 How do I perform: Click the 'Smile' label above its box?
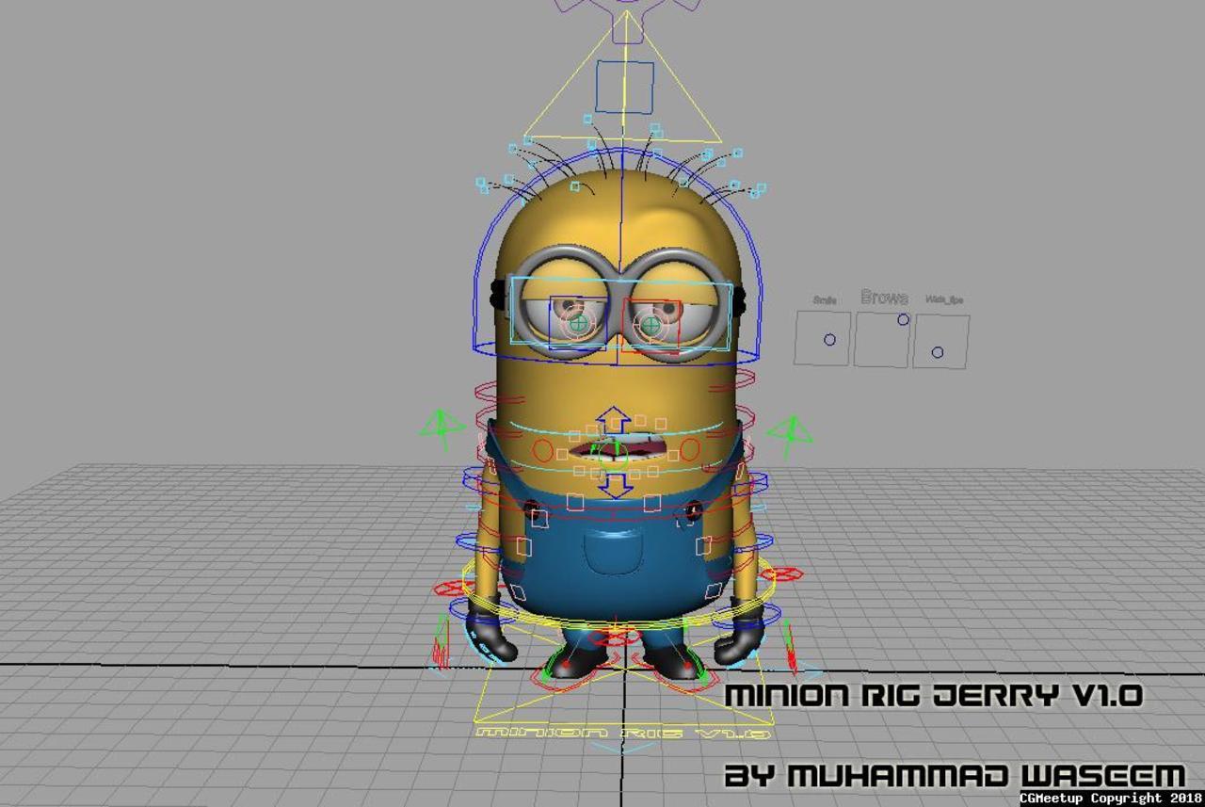point(825,300)
